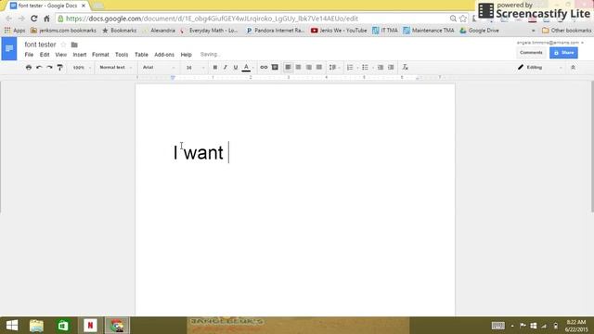Click the Print icon in toolbar
The height and width of the screenshot is (334, 594).
click(29, 68)
